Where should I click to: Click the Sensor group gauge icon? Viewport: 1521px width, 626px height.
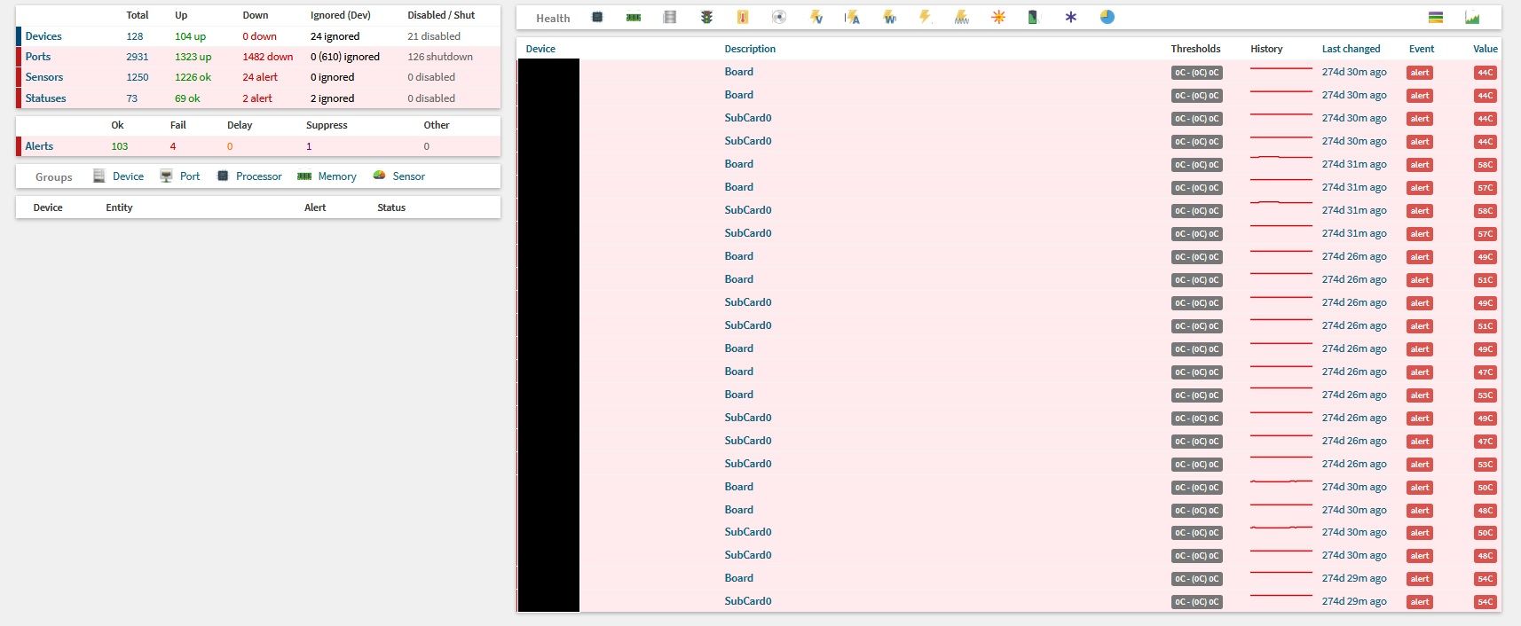[x=379, y=176]
